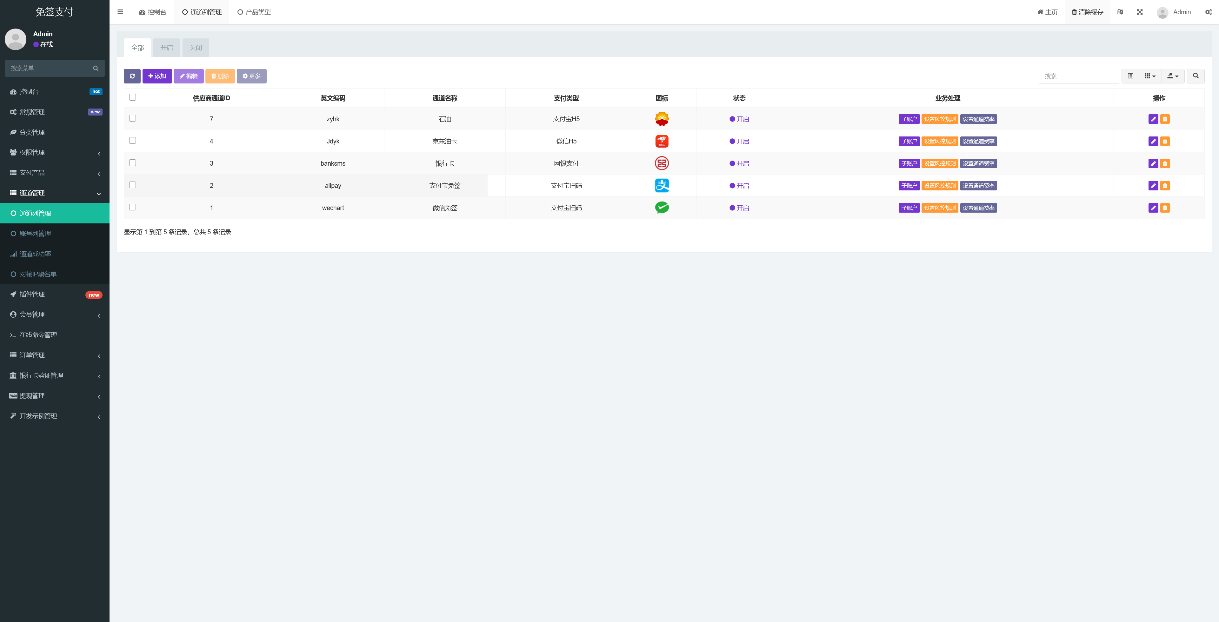Click the 添加 button
The image size is (1219, 622).
tap(157, 76)
